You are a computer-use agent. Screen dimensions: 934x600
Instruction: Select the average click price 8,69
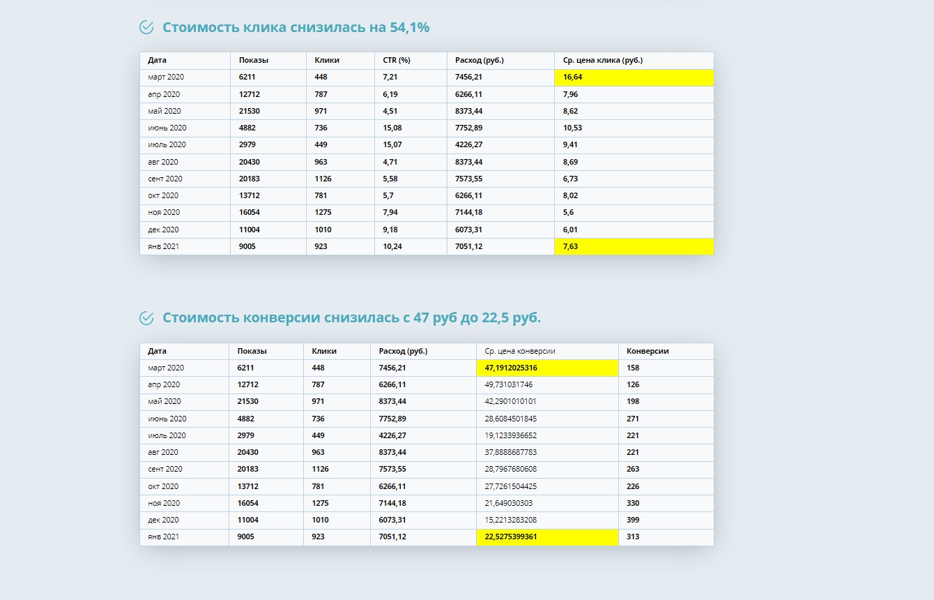pos(570,162)
